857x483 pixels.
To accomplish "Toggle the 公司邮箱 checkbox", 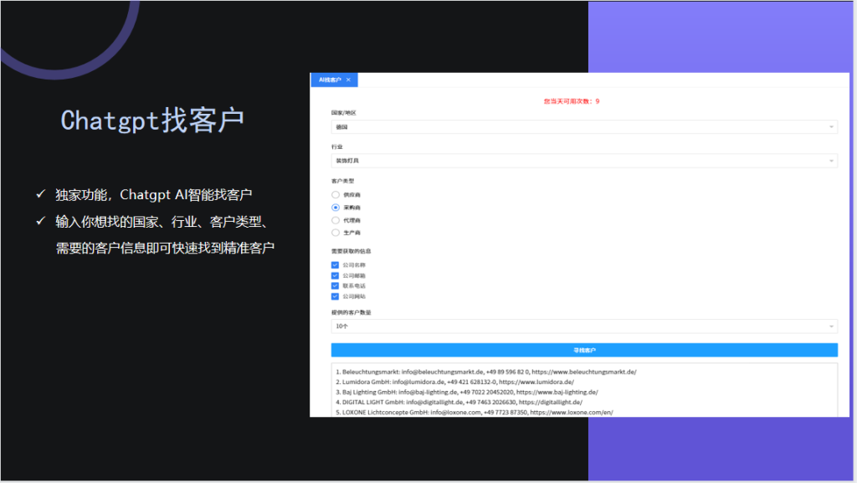I will [x=336, y=275].
